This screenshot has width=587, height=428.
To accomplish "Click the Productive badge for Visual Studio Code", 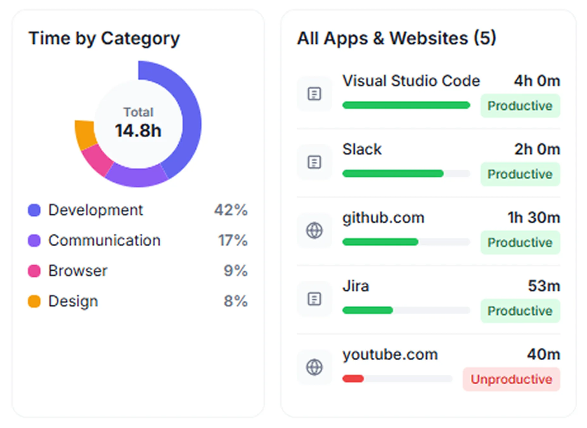I will pyautogui.click(x=520, y=106).
